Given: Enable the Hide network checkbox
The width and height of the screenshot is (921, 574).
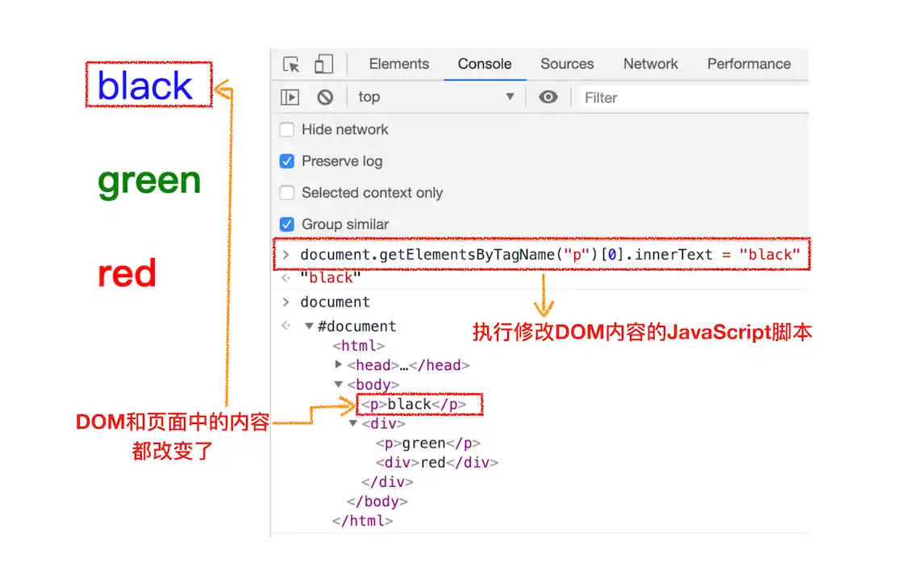Looking at the screenshot, I should [x=287, y=130].
